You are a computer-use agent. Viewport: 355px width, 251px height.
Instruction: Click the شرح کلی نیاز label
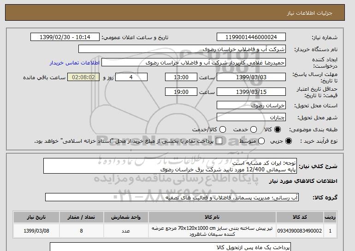click(x=318, y=166)
